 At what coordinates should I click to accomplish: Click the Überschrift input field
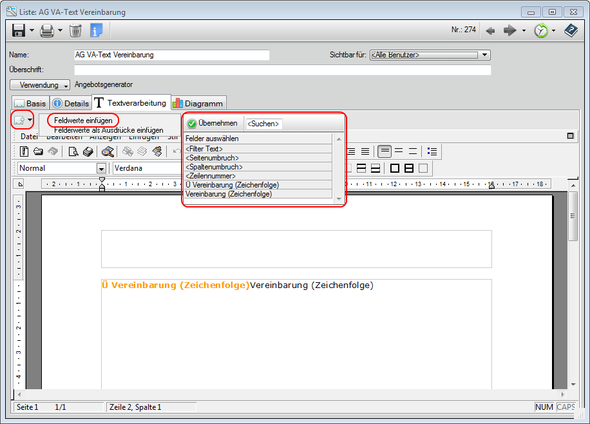[282, 70]
